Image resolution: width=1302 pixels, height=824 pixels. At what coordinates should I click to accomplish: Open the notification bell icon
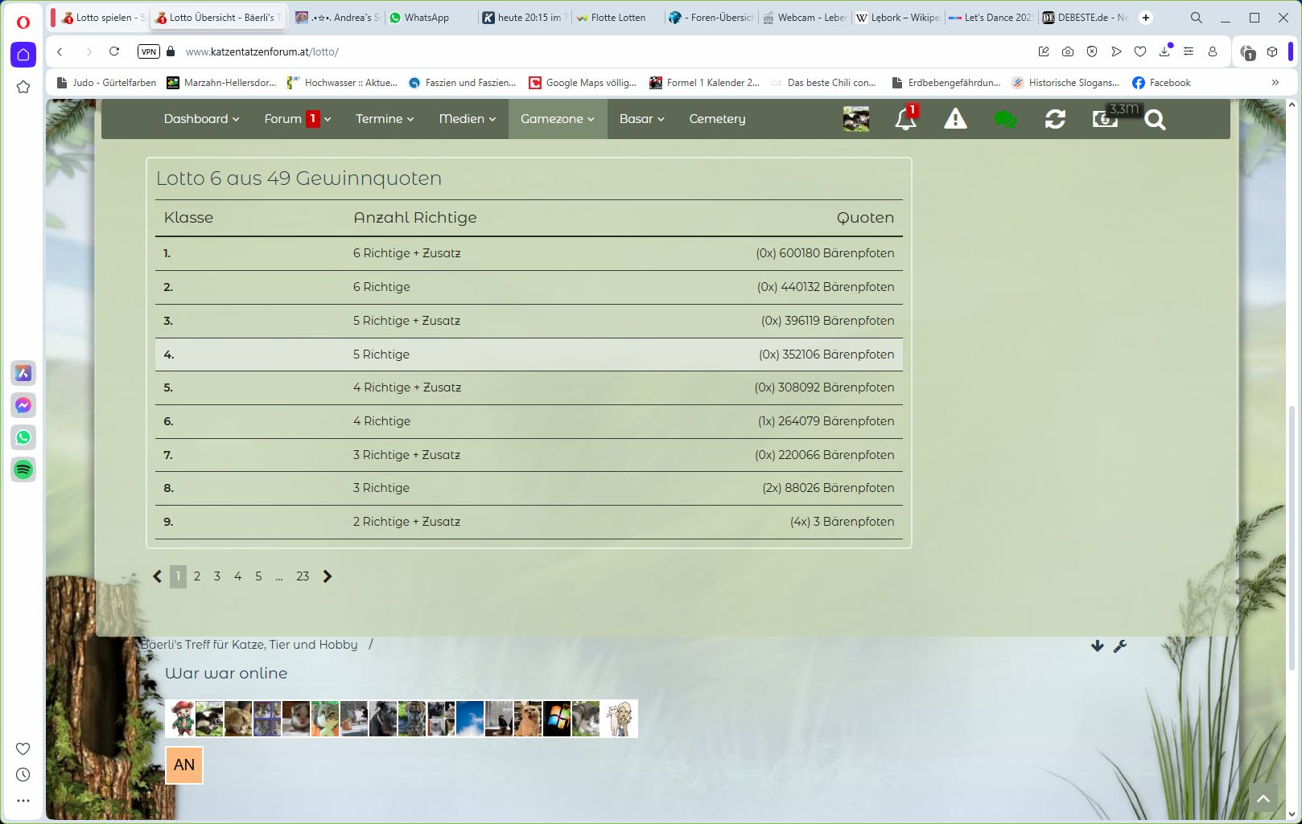[x=905, y=120]
